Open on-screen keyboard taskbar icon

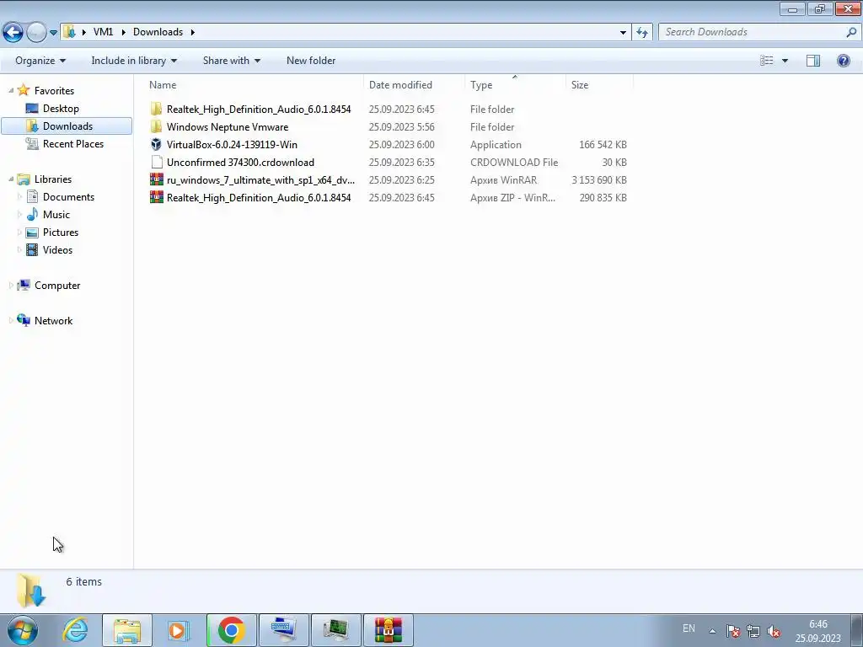coord(283,630)
